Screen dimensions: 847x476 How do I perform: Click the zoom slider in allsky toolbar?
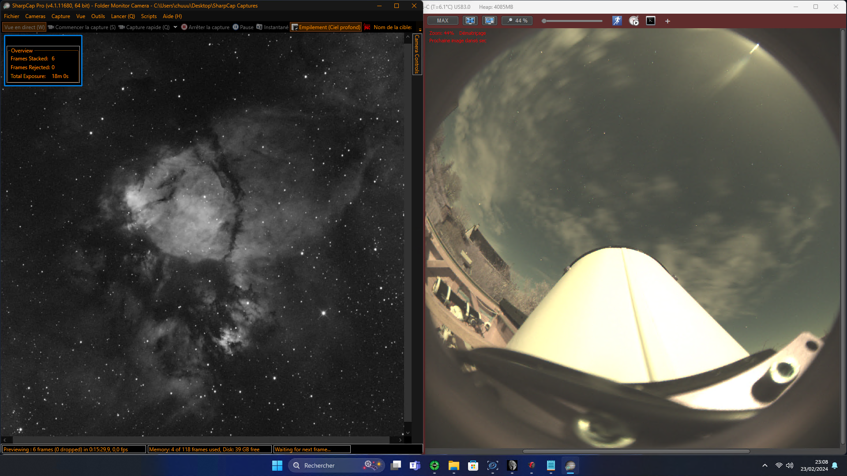573,21
